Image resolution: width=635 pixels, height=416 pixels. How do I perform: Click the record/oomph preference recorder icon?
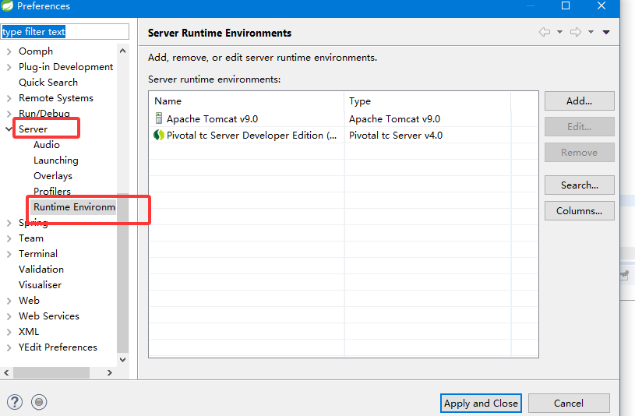pos(39,402)
